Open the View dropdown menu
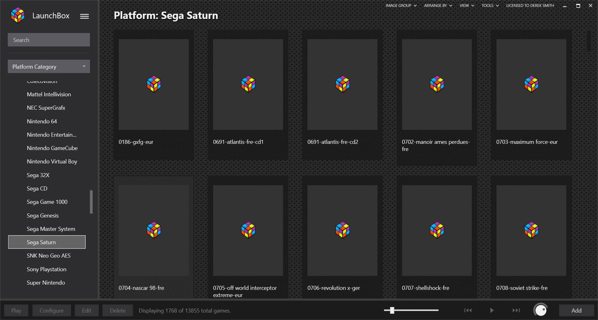The height and width of the screenshot is (320, 598). pyautogui.click(x=467, y=6)
